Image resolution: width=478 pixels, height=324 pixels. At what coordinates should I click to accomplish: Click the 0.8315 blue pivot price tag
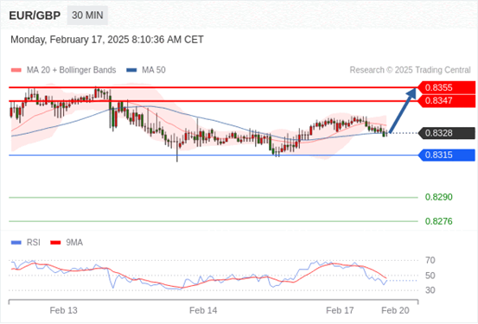coord(447,156)
